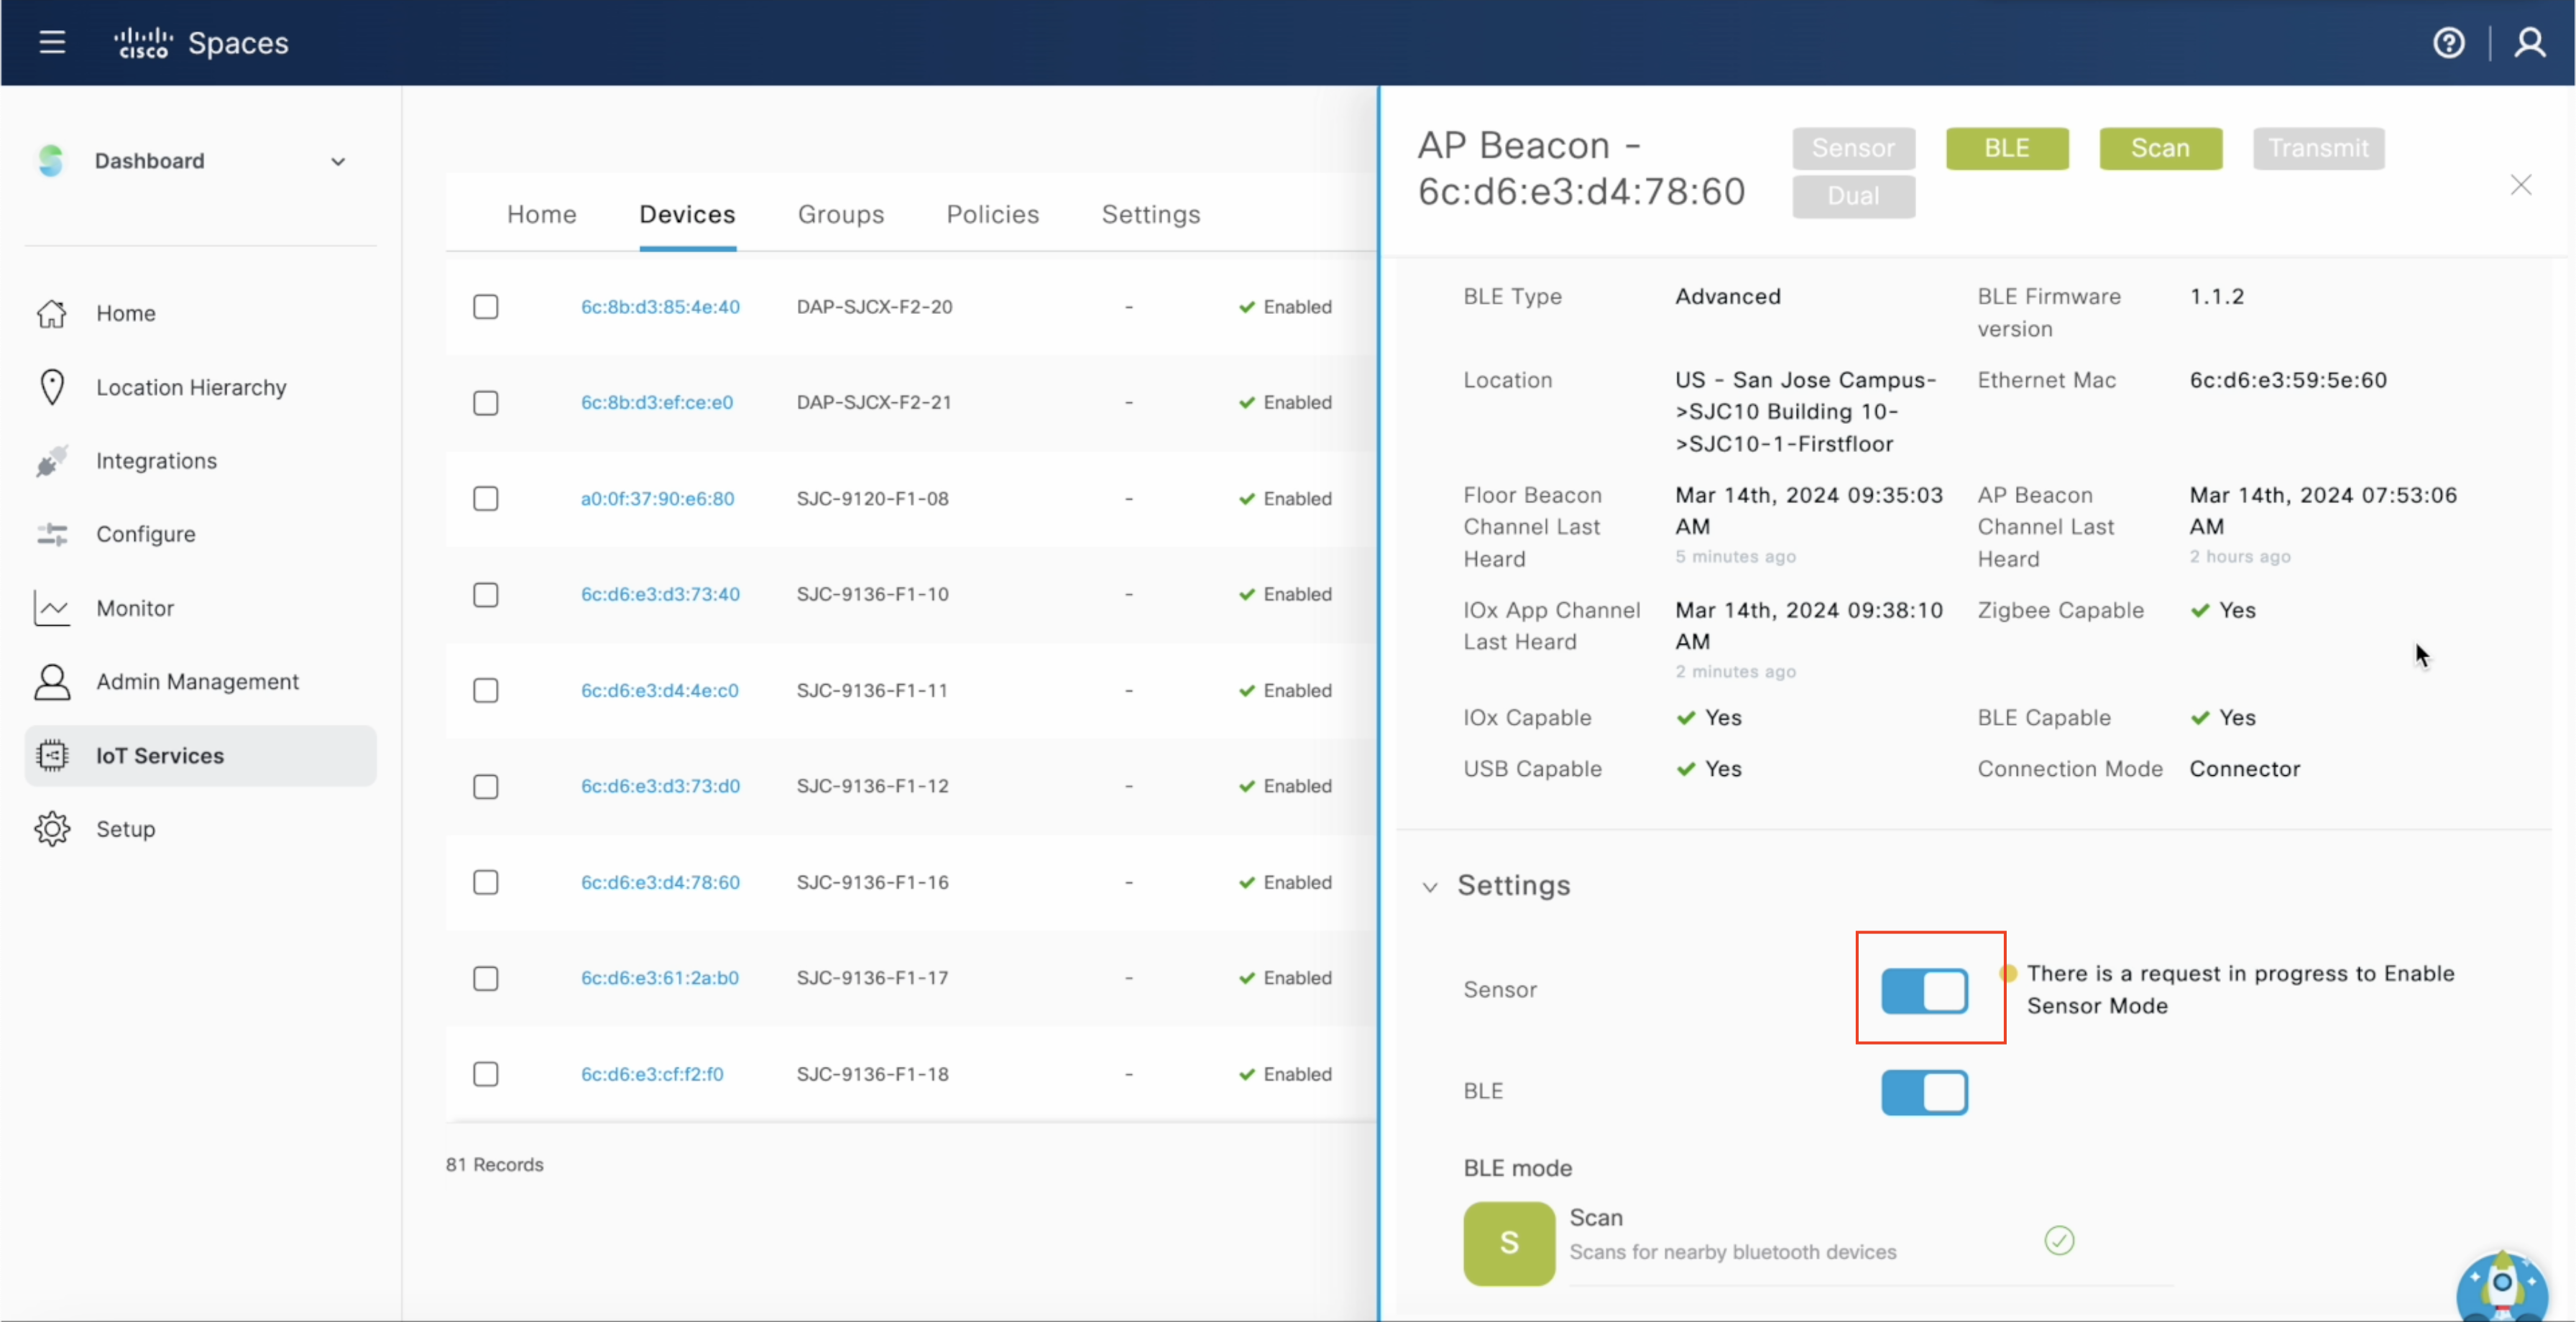This screenshot has width=2576, height=1322.
Task: Check the box for DAP-SJCX-F2-20
Action: [x=486, y=307]
